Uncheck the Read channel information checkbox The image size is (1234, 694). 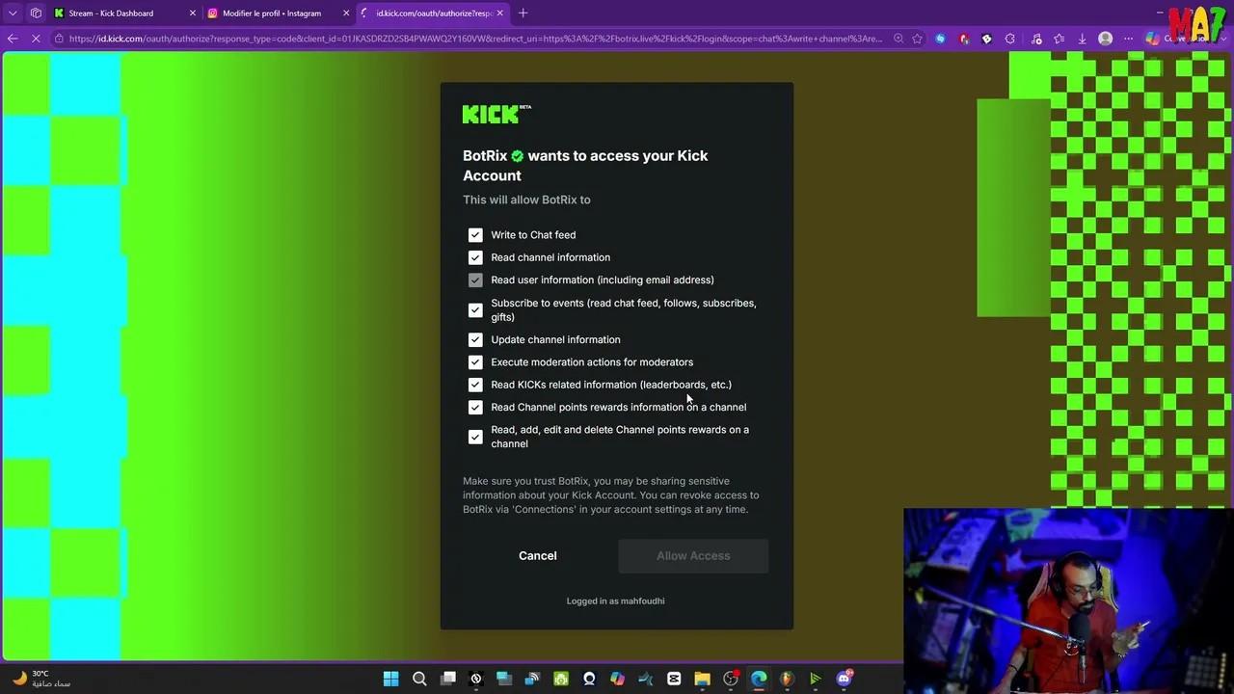[475, 257]
